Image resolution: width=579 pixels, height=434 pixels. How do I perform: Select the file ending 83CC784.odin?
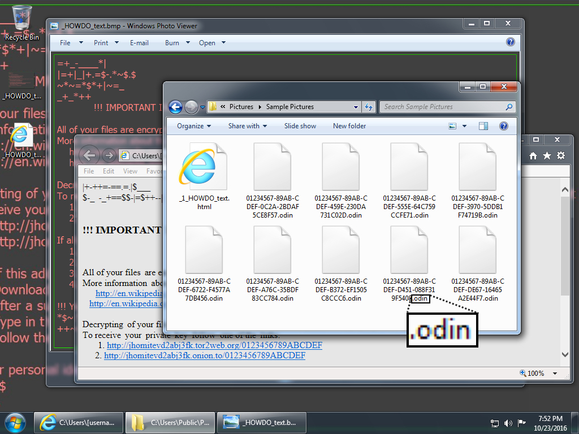click(x=273, y=264)
